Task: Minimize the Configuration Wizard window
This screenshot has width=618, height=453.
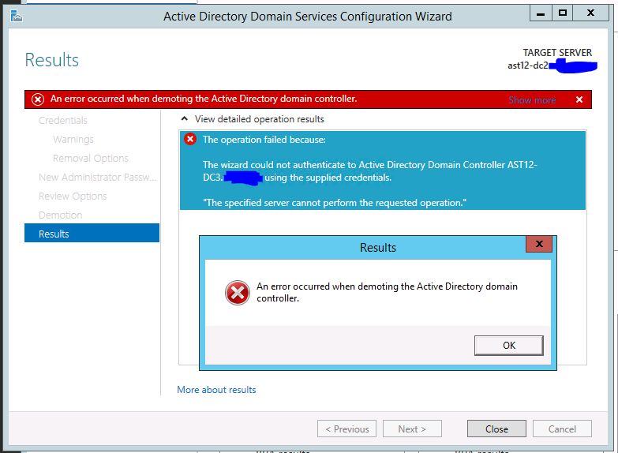Action: point(541,13)
